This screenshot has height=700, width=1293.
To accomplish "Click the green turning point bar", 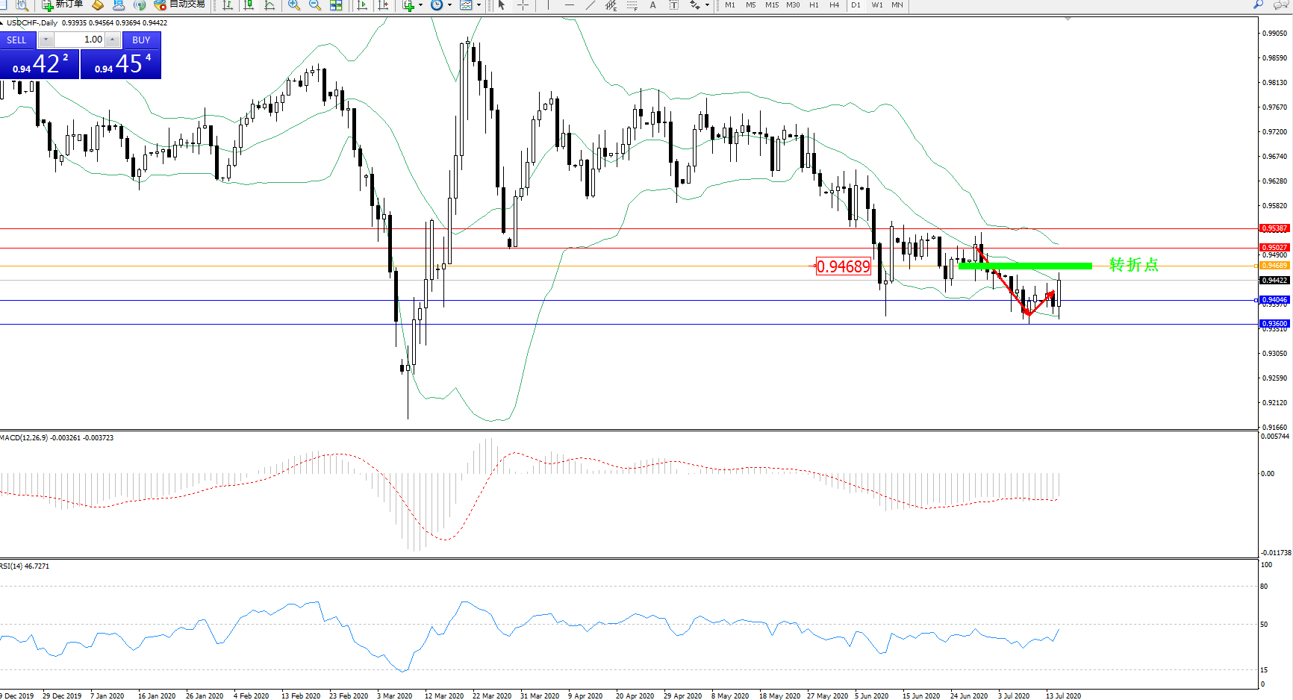I will (1025, 266).
